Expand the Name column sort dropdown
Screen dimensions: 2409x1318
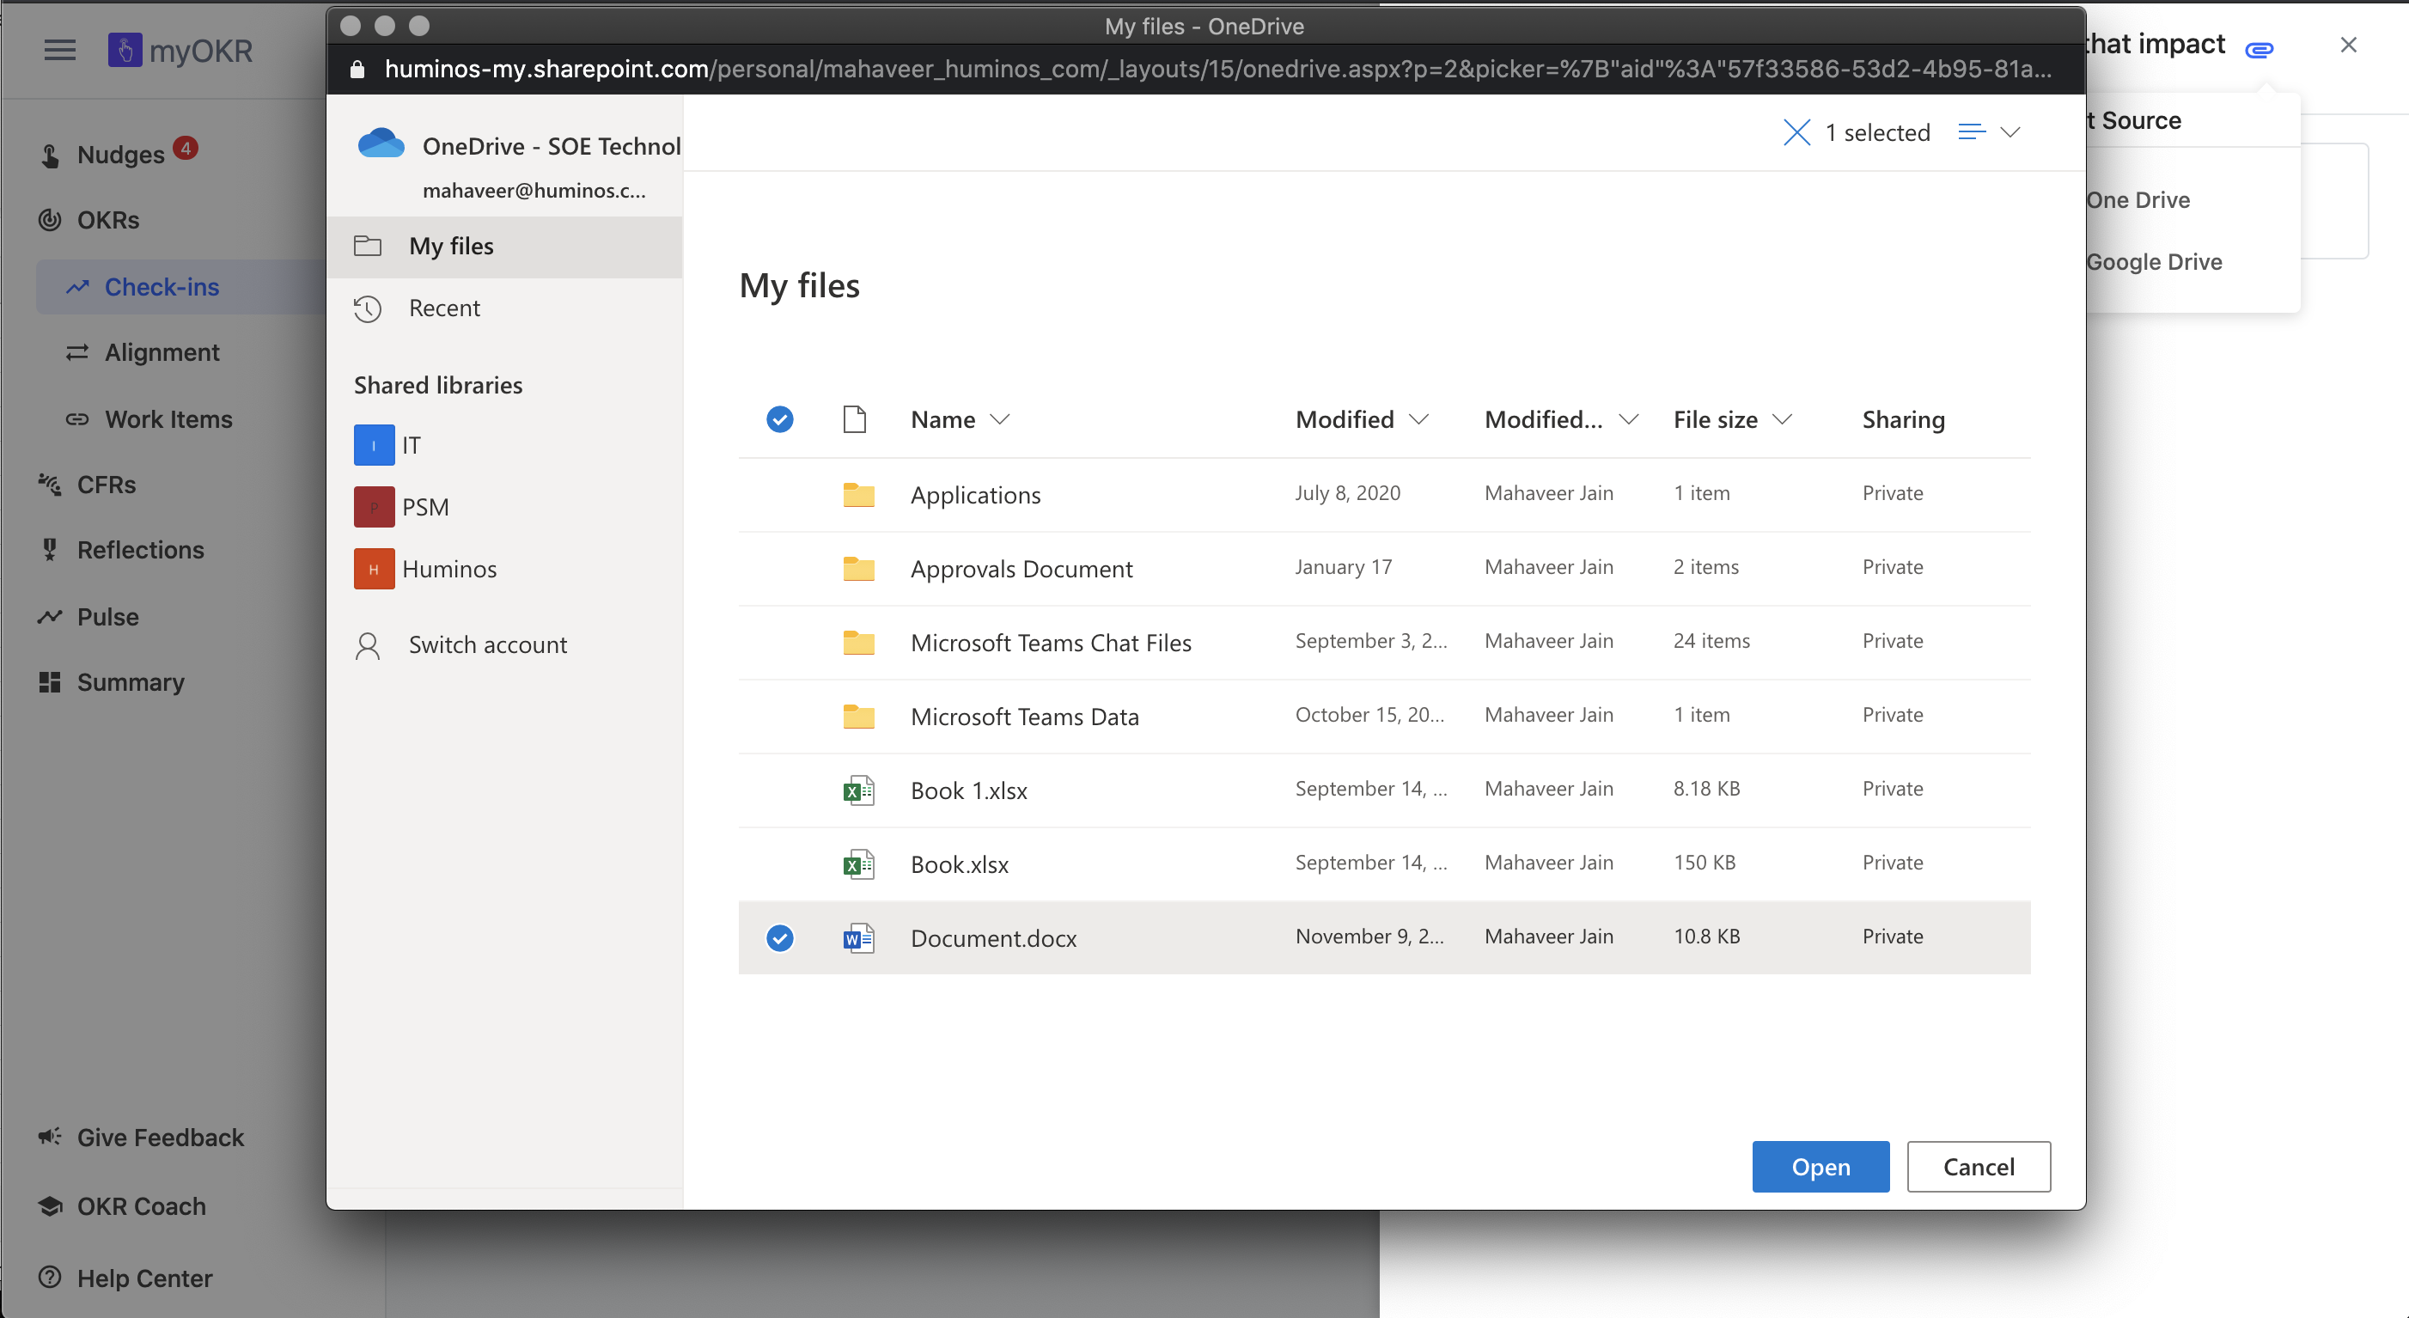(x=1000, y=419)
